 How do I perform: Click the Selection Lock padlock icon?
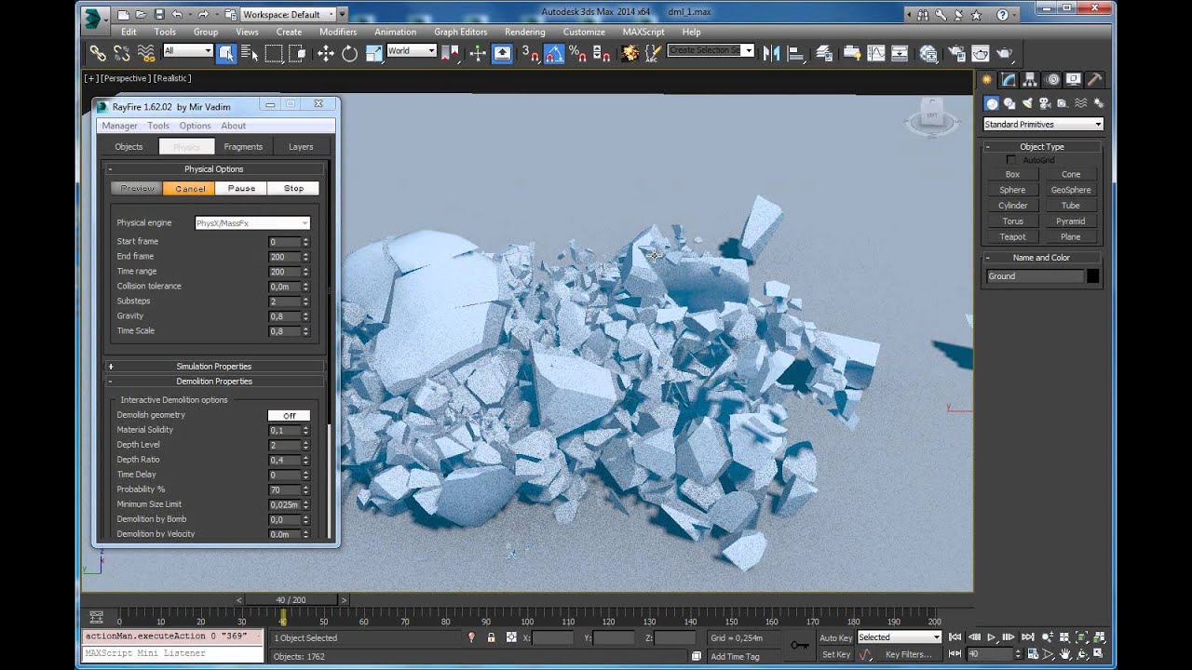click(491, 637)
